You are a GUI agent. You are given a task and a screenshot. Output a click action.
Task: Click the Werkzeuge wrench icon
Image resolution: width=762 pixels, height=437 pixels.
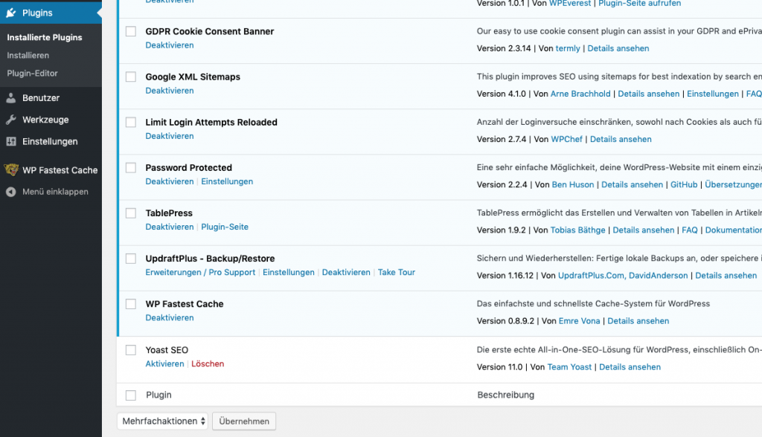pyautogui.click(x=11, y=120)
